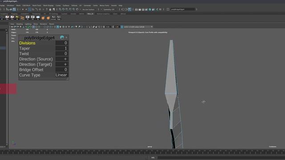The image size is (285, 160).
Task: Open the Help menu in the menu bar
Action: pyautogui.click(x=120, y=5)
